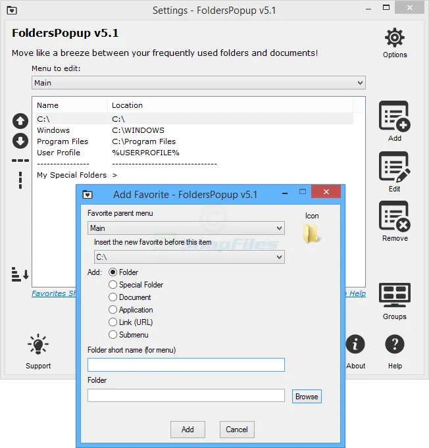Open the Menu to edit dropdown
429x448 pixels.
point(199,83)
